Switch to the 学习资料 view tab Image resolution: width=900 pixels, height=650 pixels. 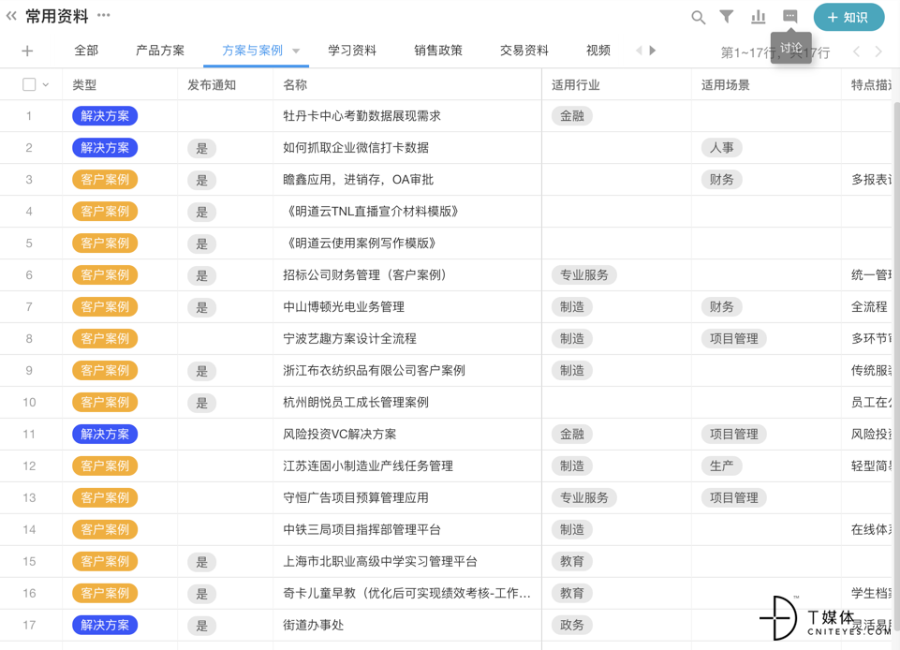click(x=352, y=51)
